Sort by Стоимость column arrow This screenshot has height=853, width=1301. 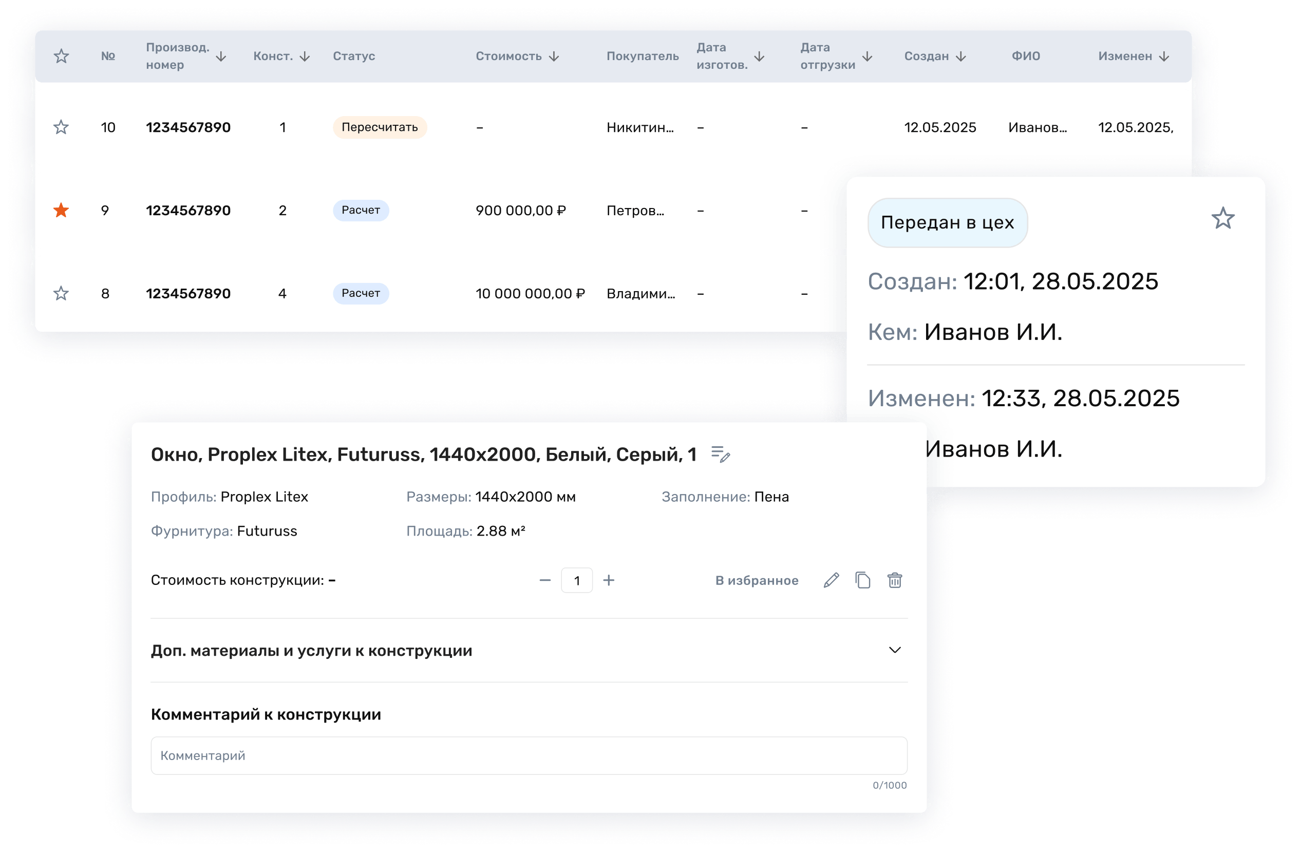click(554, 56)
